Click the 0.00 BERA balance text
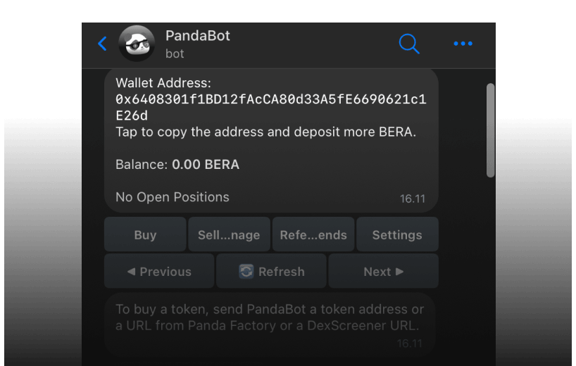This screenshot has width=576, height=366. tap(205, 165)
